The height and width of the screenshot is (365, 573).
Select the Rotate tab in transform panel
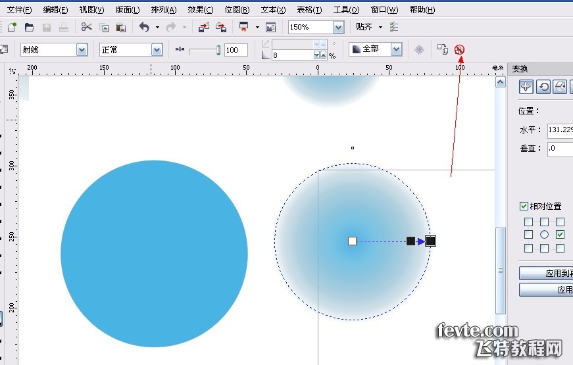coord(544,87)
